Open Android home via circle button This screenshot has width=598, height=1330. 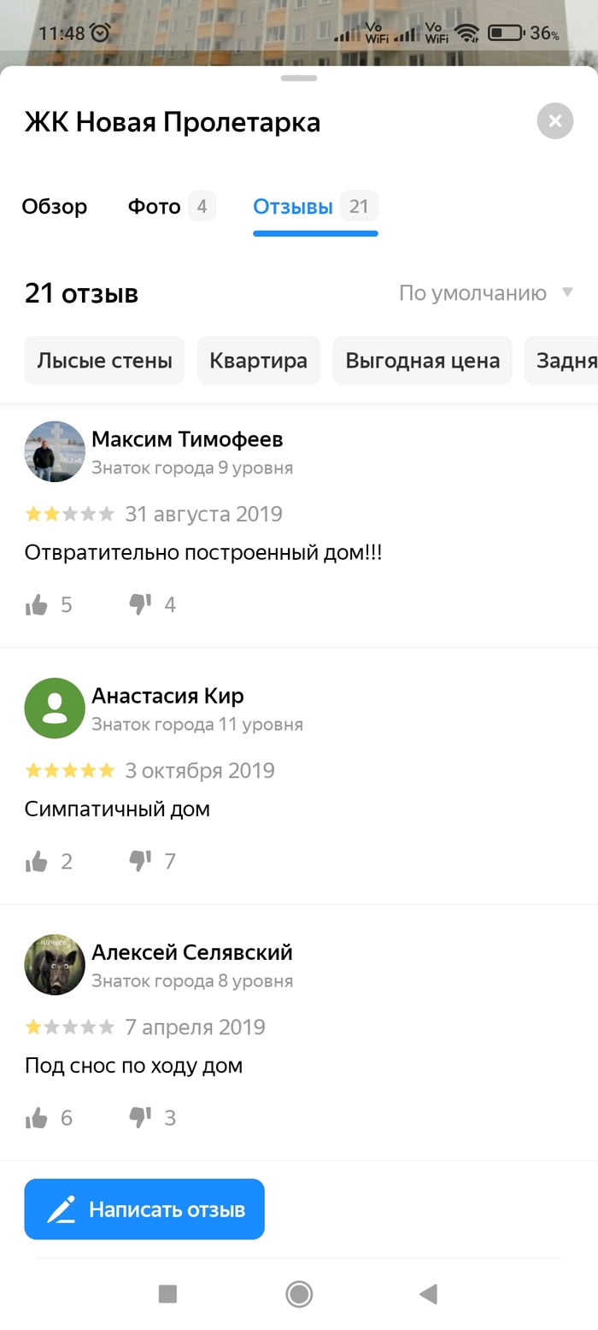coord(299,1294)
